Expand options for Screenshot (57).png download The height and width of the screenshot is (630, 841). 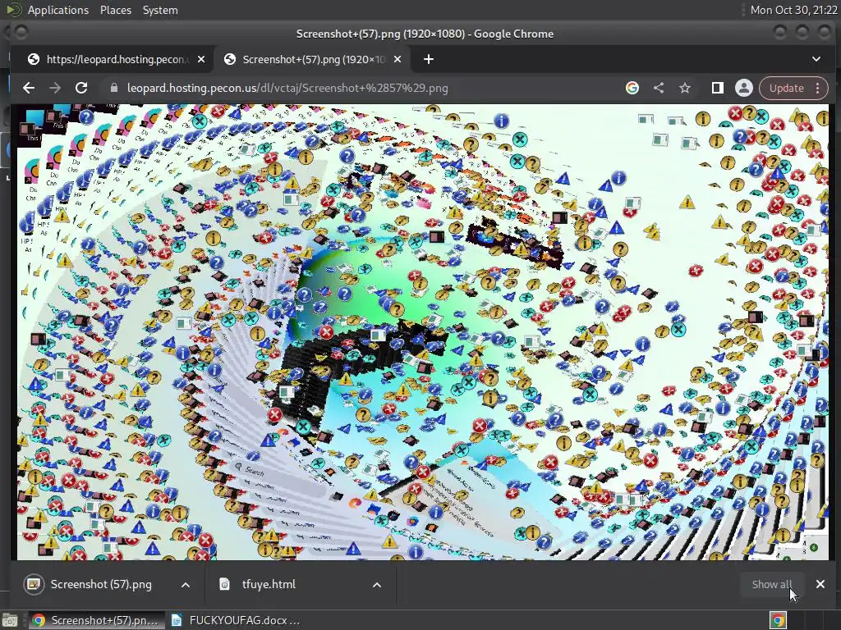pos(186,584)
